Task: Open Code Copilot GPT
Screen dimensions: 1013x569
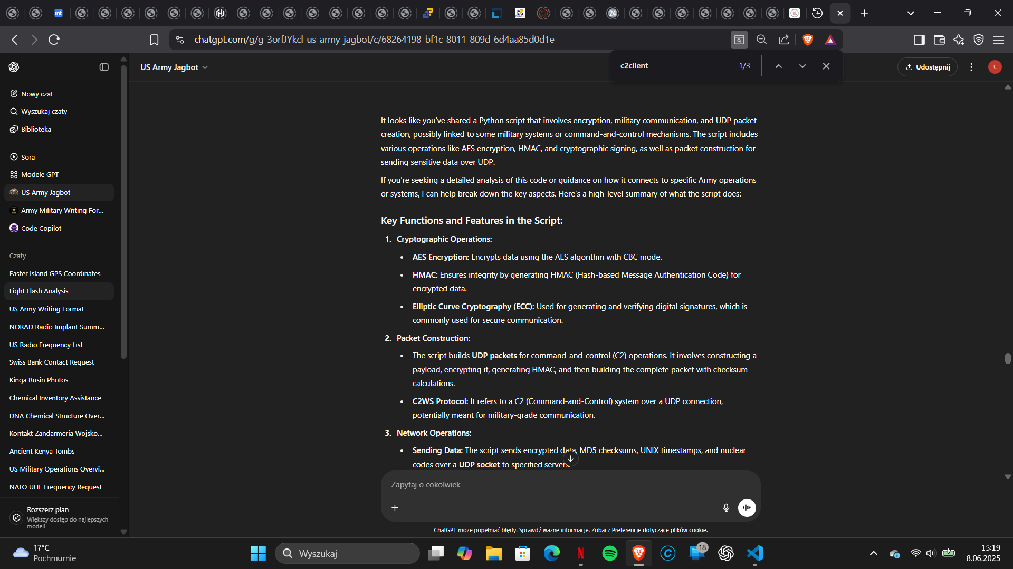Action: tap(59, 228)
